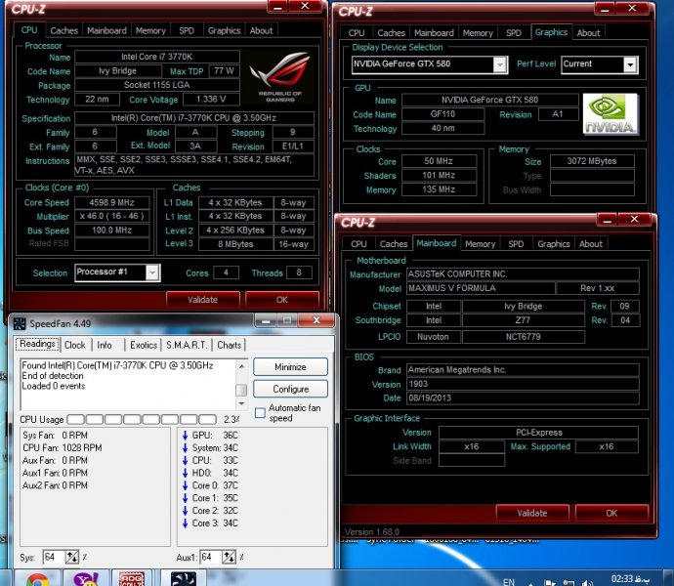Click the GPU Code Name value GF110
Image resolution: width=674 pixels, height=586 pixels.
pos(442,114)
